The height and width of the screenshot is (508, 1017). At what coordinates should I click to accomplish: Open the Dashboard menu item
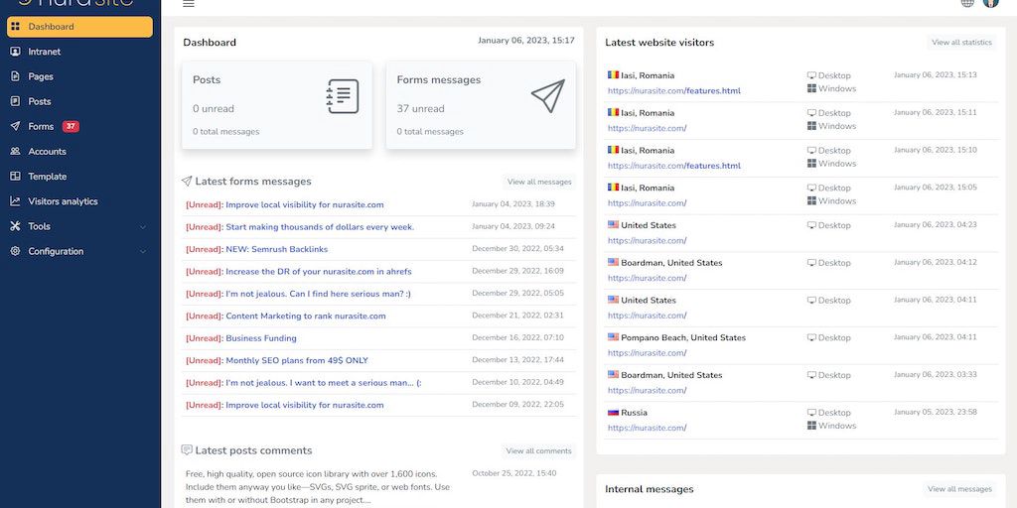pos(79,27)
